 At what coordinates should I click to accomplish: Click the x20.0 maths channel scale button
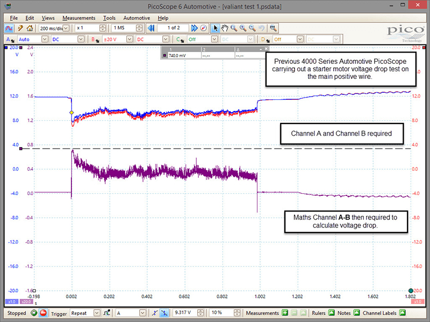coord(26,302)
